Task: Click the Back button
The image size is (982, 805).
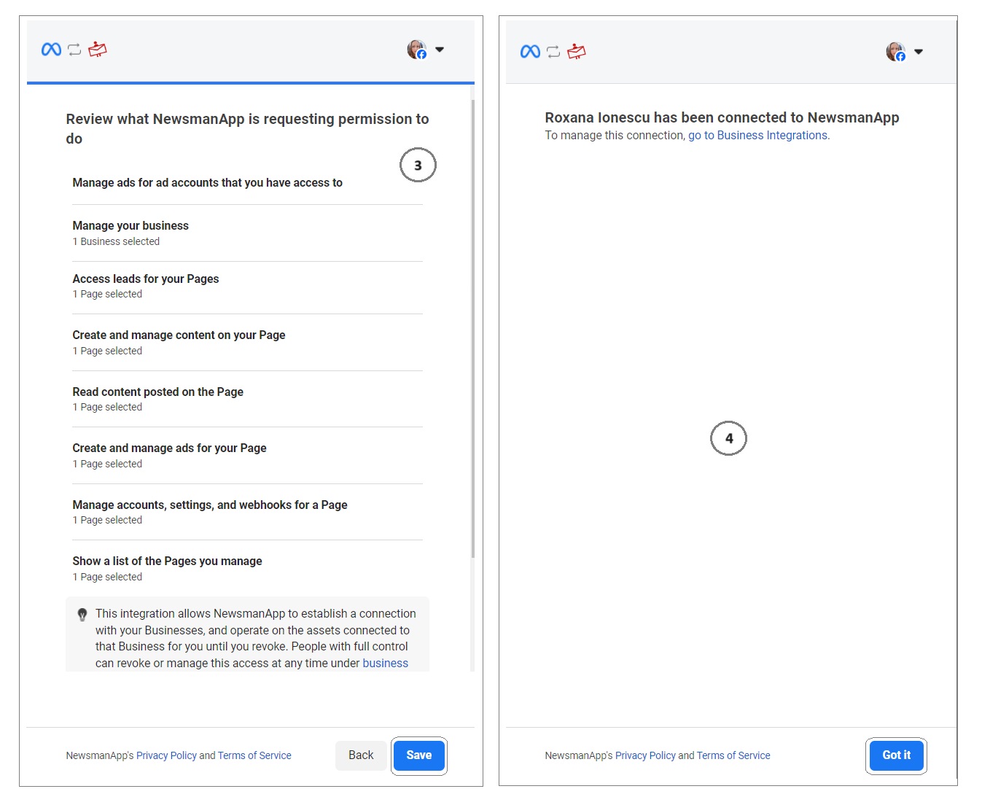Action: (361, 755)
